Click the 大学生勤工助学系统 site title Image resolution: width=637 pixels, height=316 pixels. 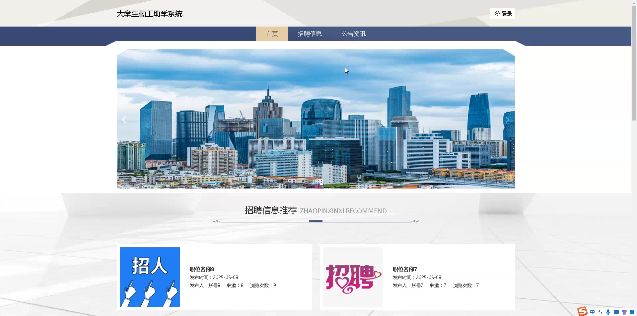(150, 14)
